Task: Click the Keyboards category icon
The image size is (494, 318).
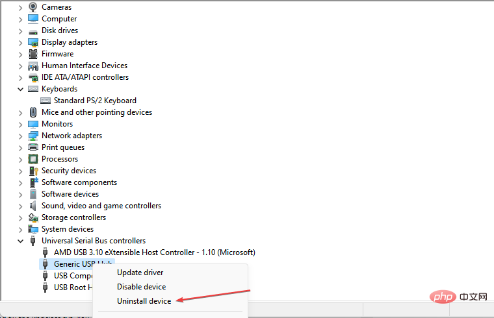Action: pos(33,89)
